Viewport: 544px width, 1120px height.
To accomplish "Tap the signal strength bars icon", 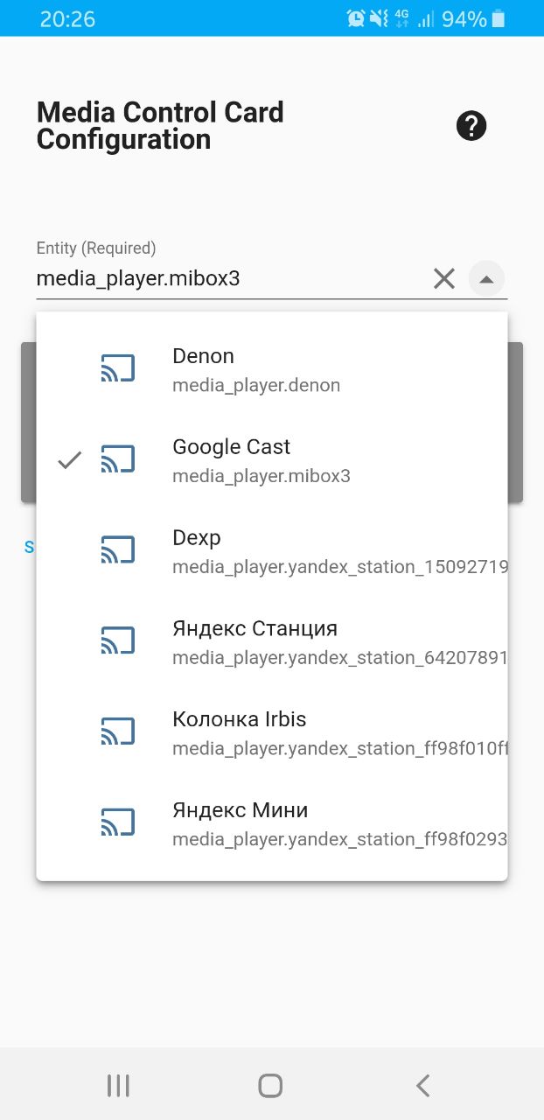I will click(426, 18).
